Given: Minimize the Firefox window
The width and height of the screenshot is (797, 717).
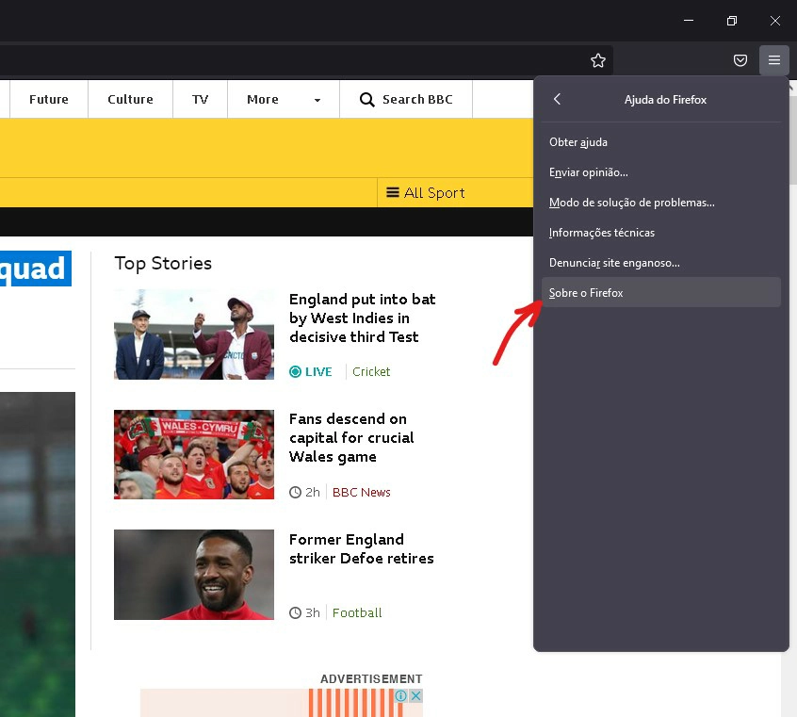Looking at the screenshot, I should click(689, 21).
